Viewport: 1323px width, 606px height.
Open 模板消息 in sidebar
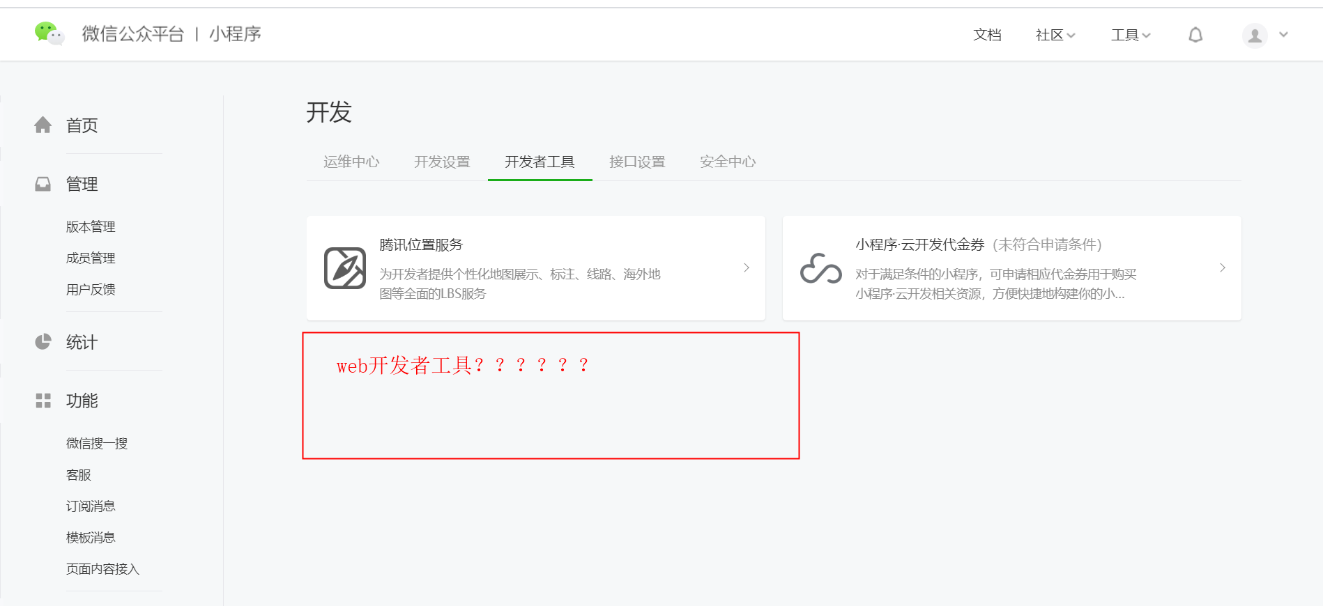91,537
